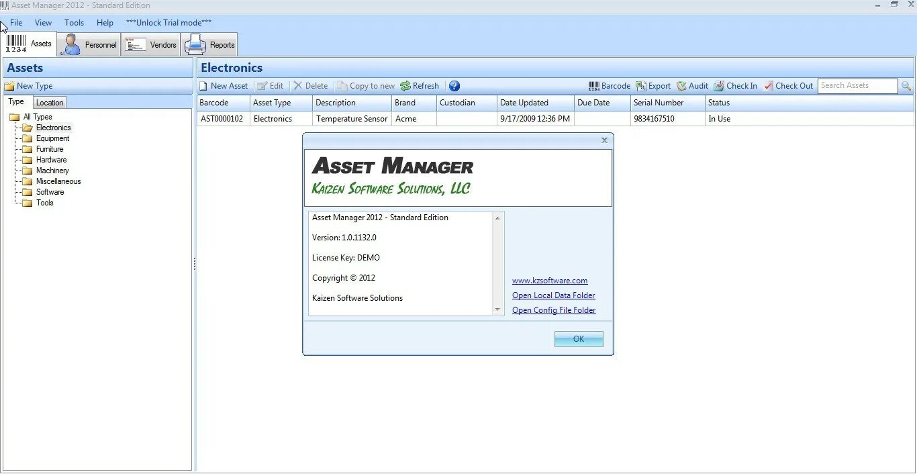Open the Assets tab with barcode icon
This screenshot has height=474, width=917.
click(x=29, y=44)
